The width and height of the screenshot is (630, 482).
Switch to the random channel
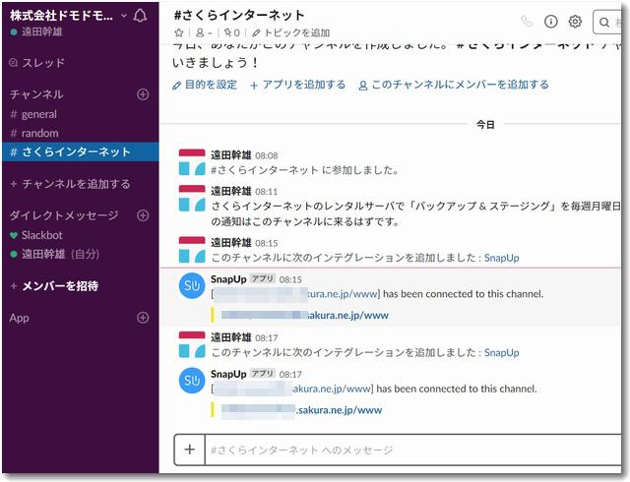[39, 133]
